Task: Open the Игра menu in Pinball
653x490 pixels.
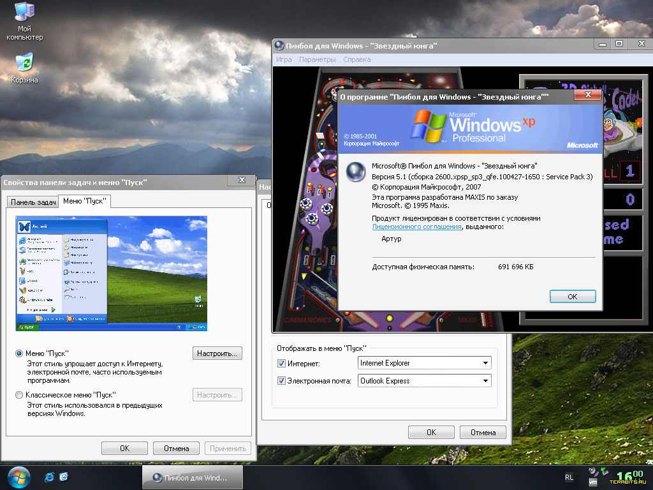Action: (x=284, y=59)
